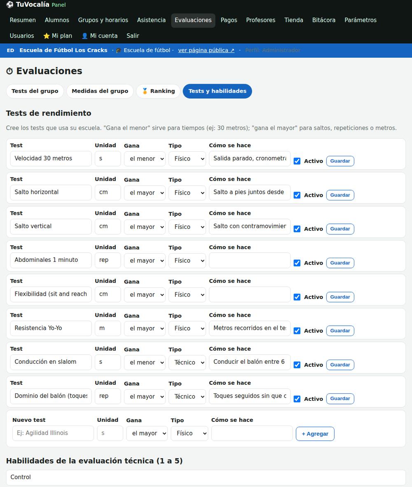The image size is (412, 487).
Task: Open Parámetros
Action: click(x=360, y=20)
